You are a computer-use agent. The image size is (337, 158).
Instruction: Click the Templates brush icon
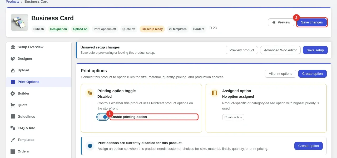pos(13,140)
